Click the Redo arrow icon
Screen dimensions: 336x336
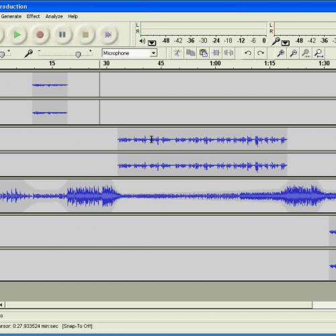tap(260, 53)
